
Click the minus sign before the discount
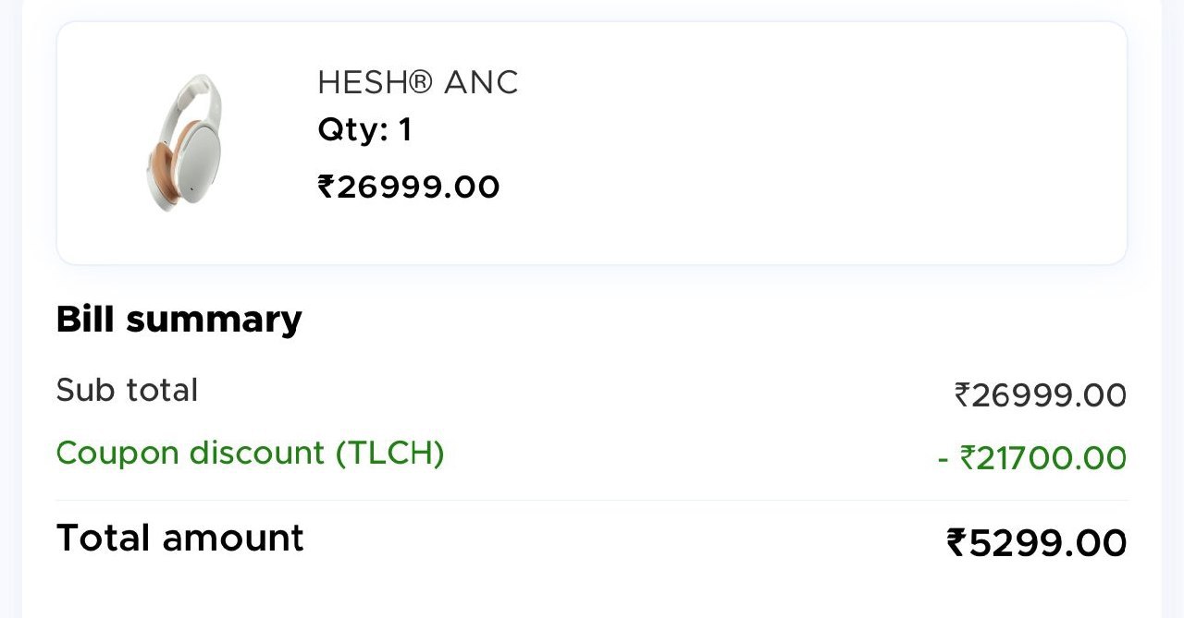[x=943, y=458]
